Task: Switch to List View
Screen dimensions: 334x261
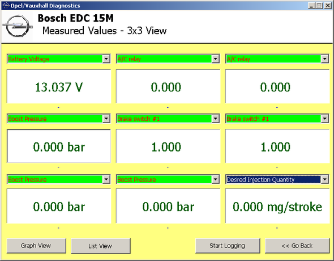Action: pos(101,246)
